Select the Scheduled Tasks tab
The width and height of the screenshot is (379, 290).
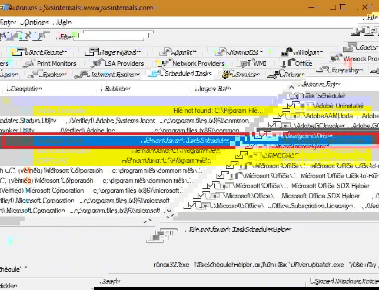[x=181, y=74]
